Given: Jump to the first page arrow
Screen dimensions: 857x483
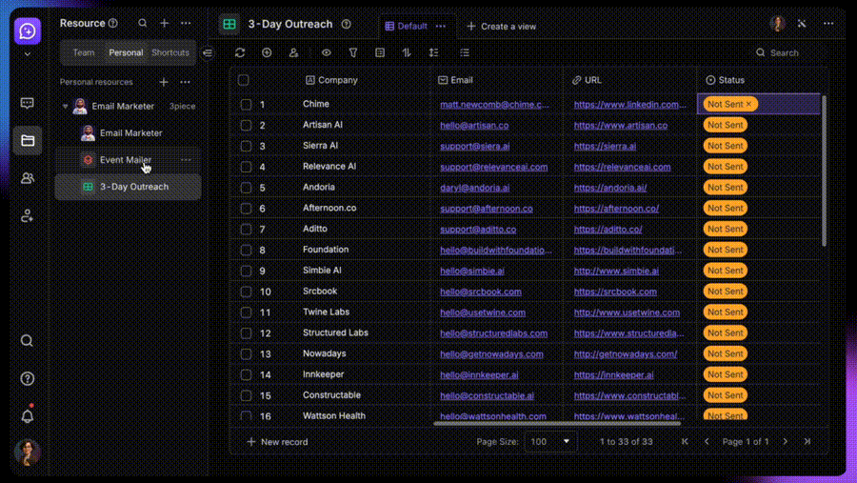Looking at the screenshot, I should 685,441.
